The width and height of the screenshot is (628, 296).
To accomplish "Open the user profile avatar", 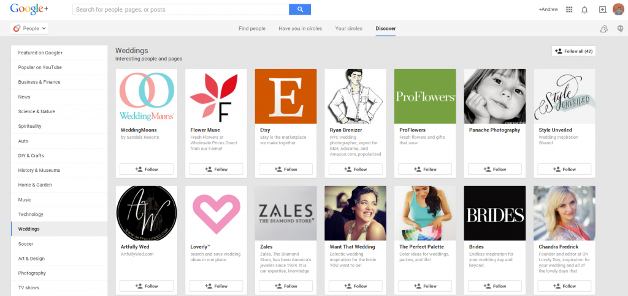I will point(618,9).
